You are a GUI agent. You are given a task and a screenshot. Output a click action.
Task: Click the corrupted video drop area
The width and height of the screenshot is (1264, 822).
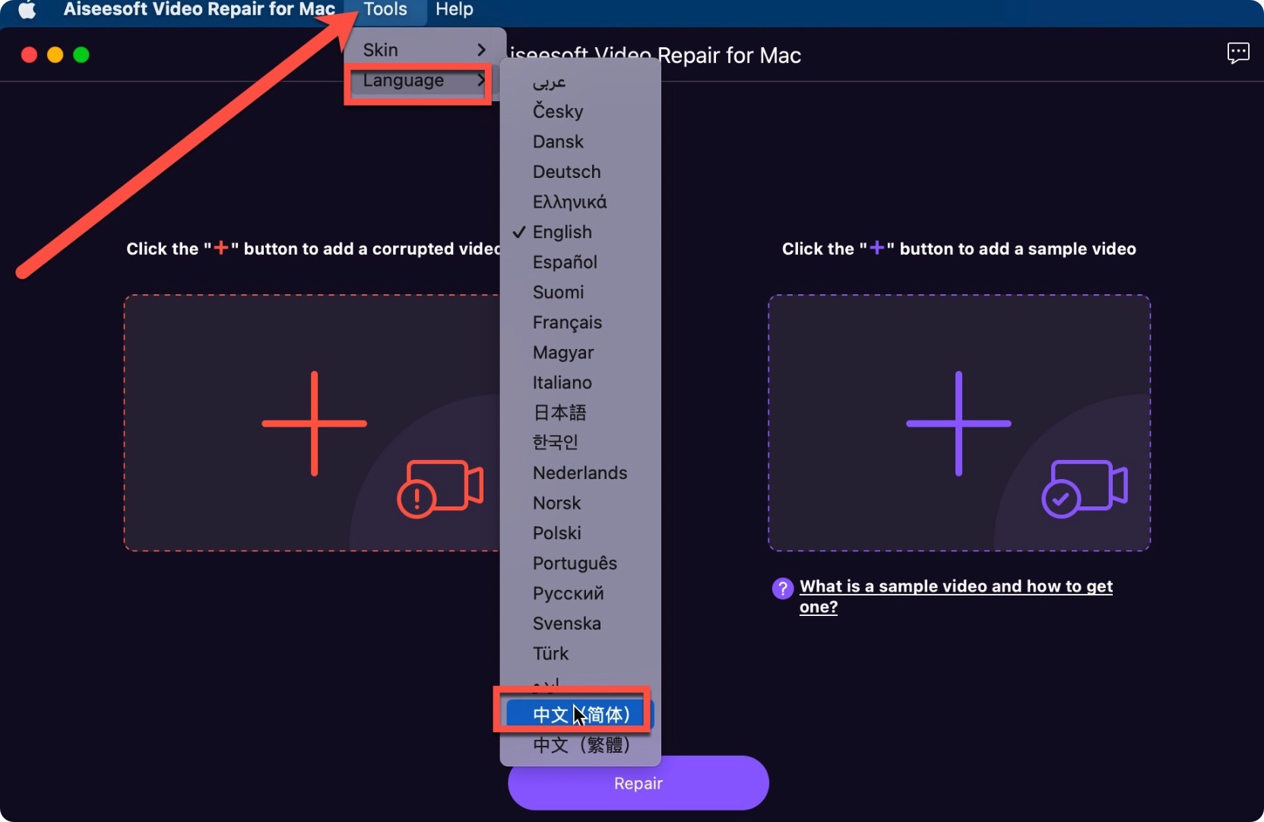pyautogui.click(x=312, y=423)
